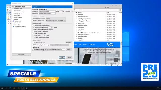Click the right of the two small icons above the search bar
The height and width of the screenshot is (90, 161).
coord(108,7)
